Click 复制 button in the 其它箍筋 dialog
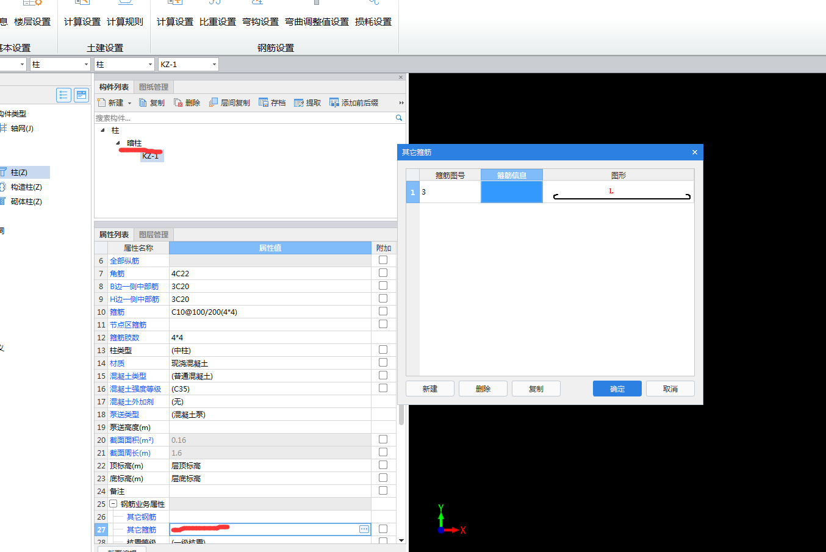This screenshot has width=826, height=552. click(536, 389)
